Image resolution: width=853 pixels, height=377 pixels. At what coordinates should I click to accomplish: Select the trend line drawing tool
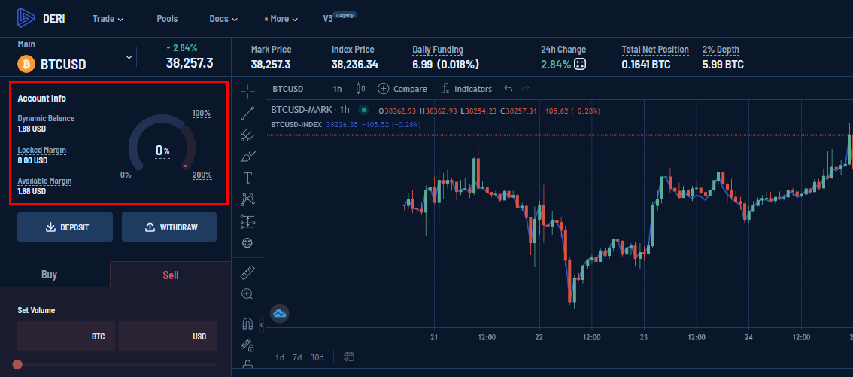pos(247,114)
